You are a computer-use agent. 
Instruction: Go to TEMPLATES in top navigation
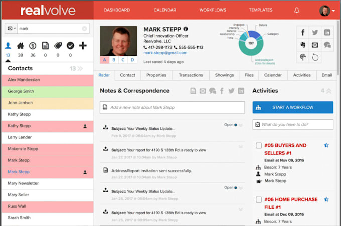[261, 10]
